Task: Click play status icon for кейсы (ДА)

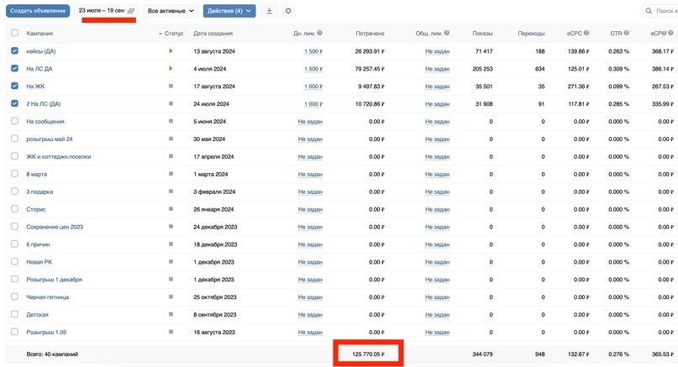Action: point(171,51)
